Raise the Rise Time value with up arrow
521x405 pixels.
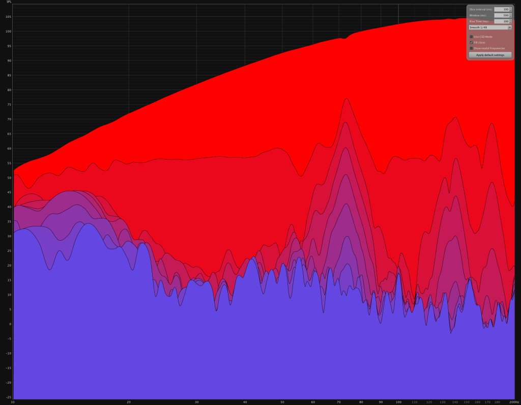click(x=510, y=20)
